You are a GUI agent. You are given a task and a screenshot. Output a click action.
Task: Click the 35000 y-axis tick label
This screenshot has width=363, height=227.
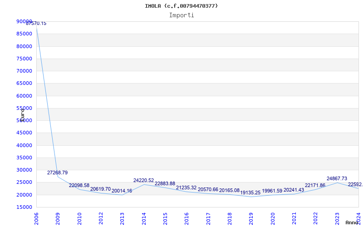(25, 158)
